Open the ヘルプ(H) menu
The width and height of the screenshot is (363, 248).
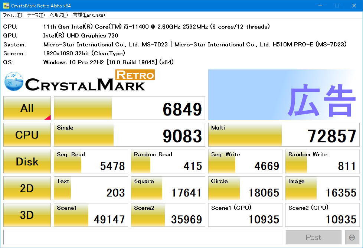59,15
